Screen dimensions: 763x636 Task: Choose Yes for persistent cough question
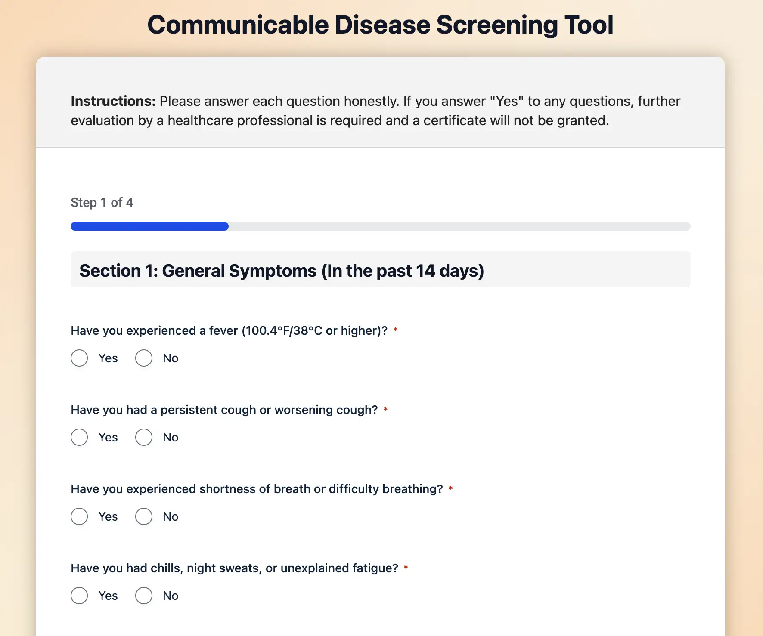79,437
